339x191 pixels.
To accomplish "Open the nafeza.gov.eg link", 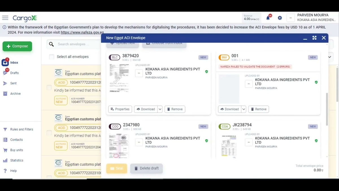I will pos(82,32).
